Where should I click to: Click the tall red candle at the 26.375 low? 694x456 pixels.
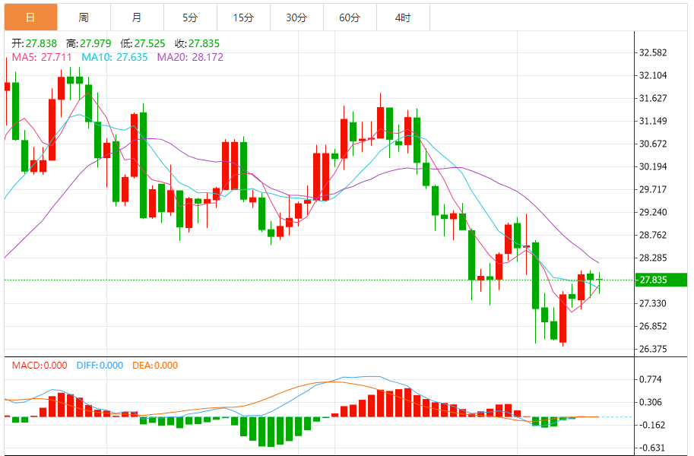[563, 318]
